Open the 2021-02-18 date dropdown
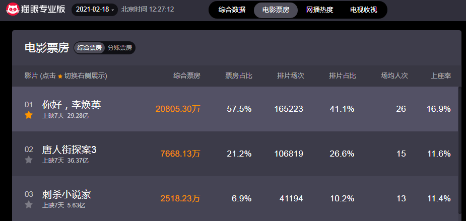The width and height of the screenshot is (466, 221). pos(95,10)
